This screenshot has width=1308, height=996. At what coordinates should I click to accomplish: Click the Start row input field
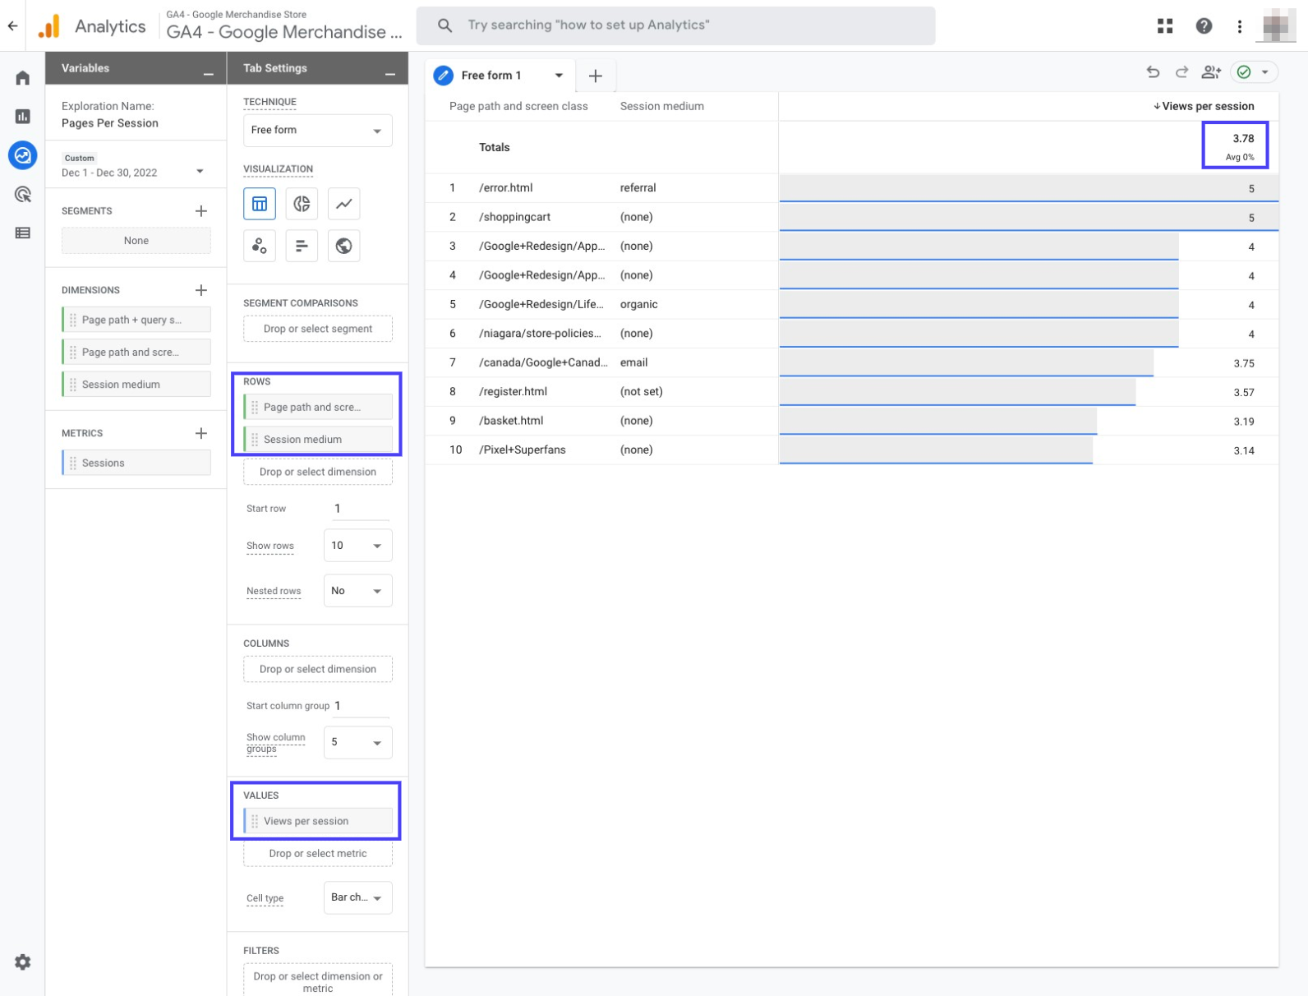click(360, 509)
